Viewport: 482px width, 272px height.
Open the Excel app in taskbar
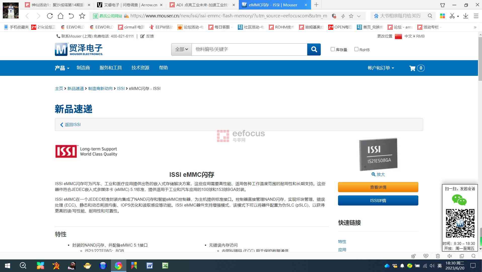(165, 265)
